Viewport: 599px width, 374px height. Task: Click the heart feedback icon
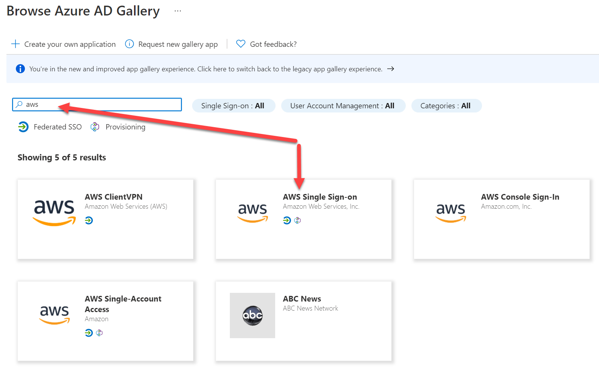pyautogui.click(x=240, y=44)
